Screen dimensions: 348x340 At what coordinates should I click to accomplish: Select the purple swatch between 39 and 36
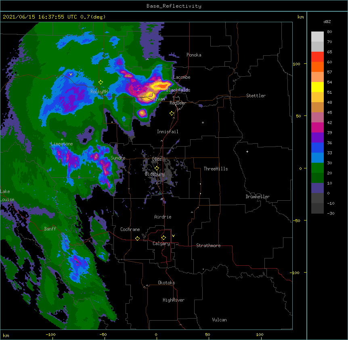click(x=317, y=138)
